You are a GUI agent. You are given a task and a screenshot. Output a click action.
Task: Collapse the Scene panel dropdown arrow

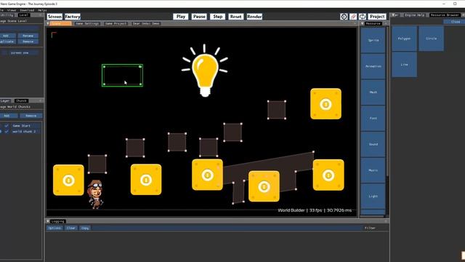[48, 23]
